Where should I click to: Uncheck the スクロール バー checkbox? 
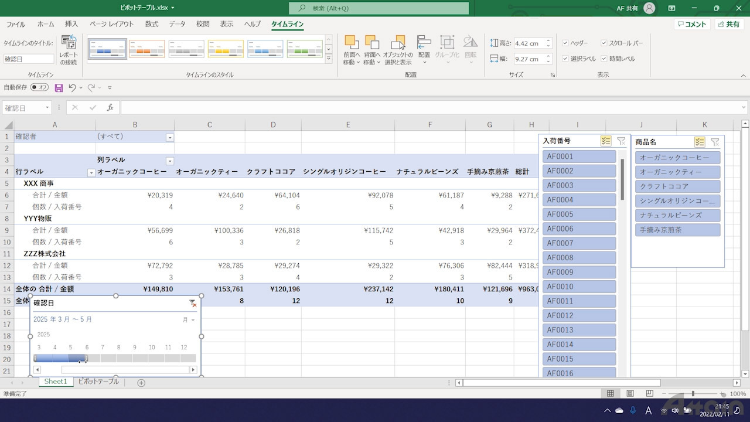pyautogui.click(x=604, y=43)
